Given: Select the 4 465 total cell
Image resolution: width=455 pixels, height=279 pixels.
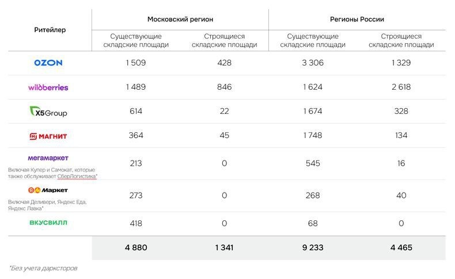Looking at the screenshot, I should click(x=401, y=248).
